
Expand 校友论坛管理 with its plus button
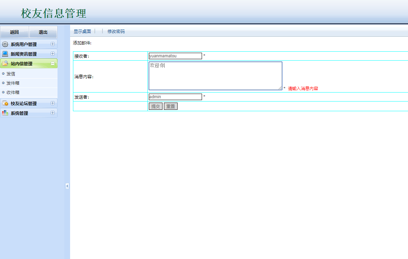(x=52, y=103)
